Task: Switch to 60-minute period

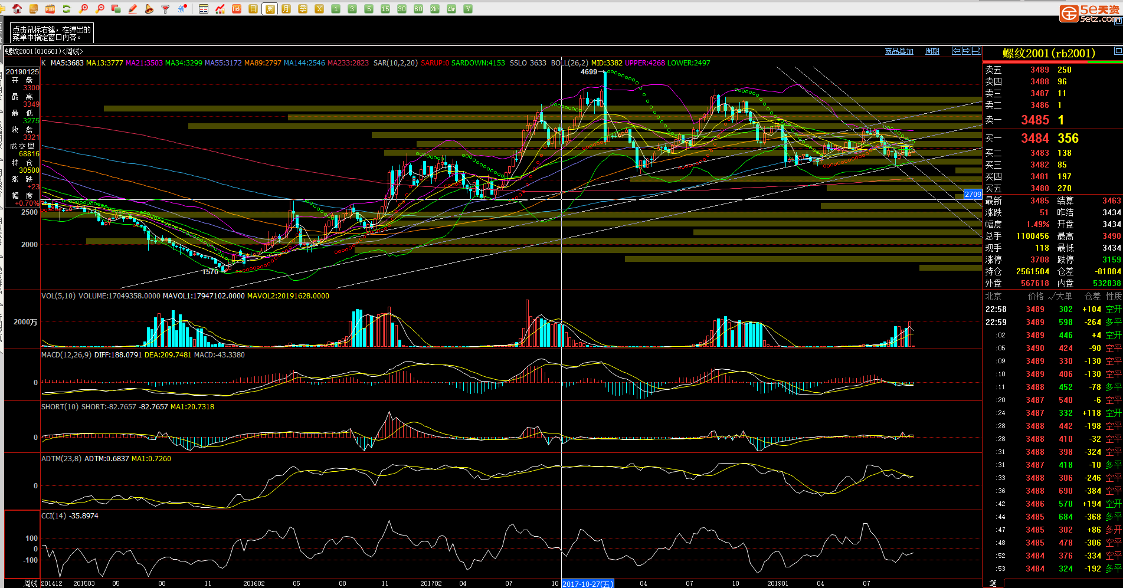Action: click(418, 9)
